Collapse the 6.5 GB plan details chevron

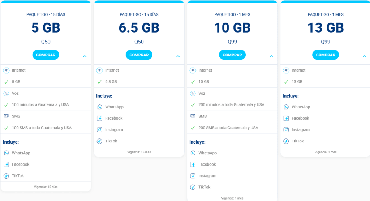coord(178,56)
